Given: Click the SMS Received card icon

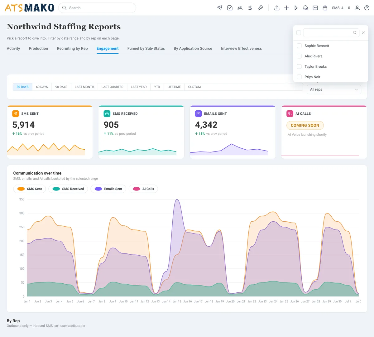Looking at the screenshot, I should click(x=107, y=114).
